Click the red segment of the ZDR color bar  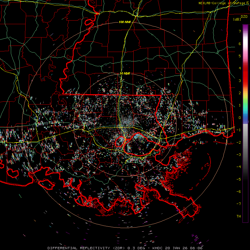tap(245, 75)
